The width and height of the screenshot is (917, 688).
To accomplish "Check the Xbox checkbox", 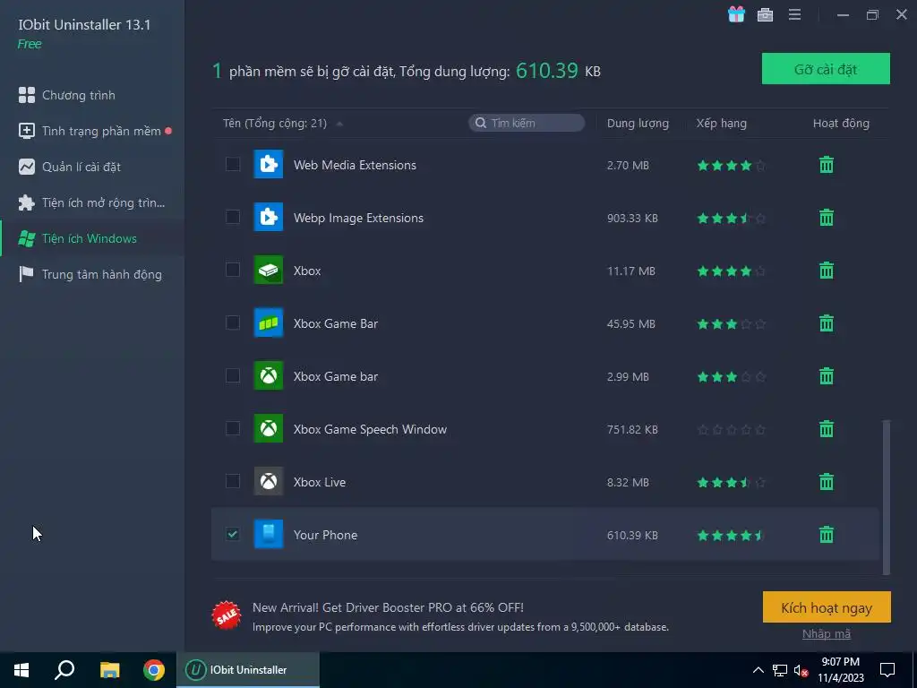I will 233,270.
